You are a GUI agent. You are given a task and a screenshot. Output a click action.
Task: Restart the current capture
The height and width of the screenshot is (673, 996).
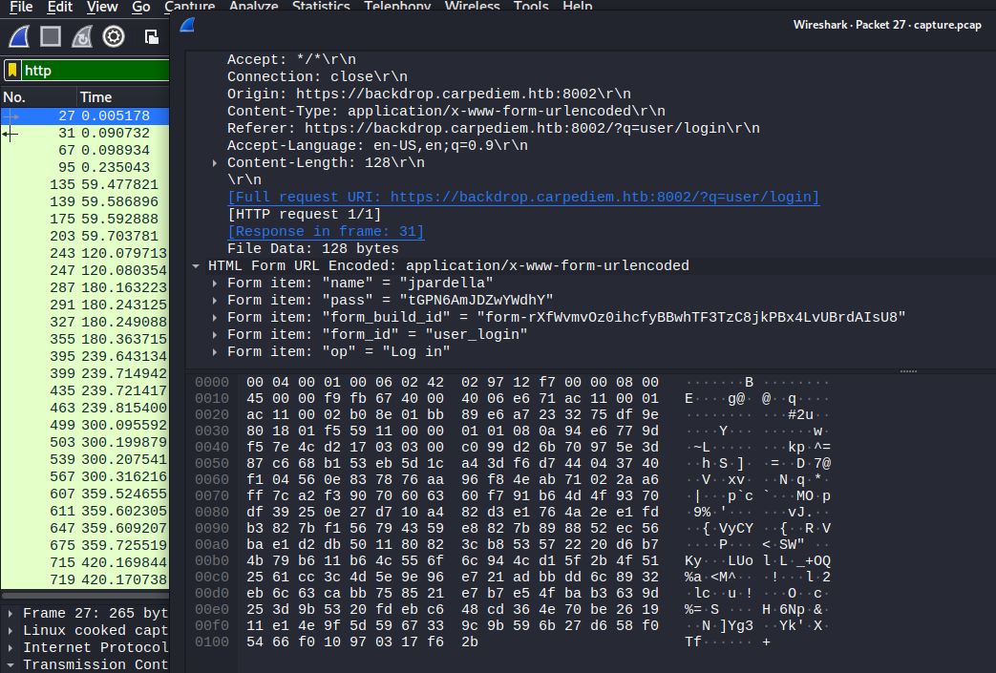point(82,37)
